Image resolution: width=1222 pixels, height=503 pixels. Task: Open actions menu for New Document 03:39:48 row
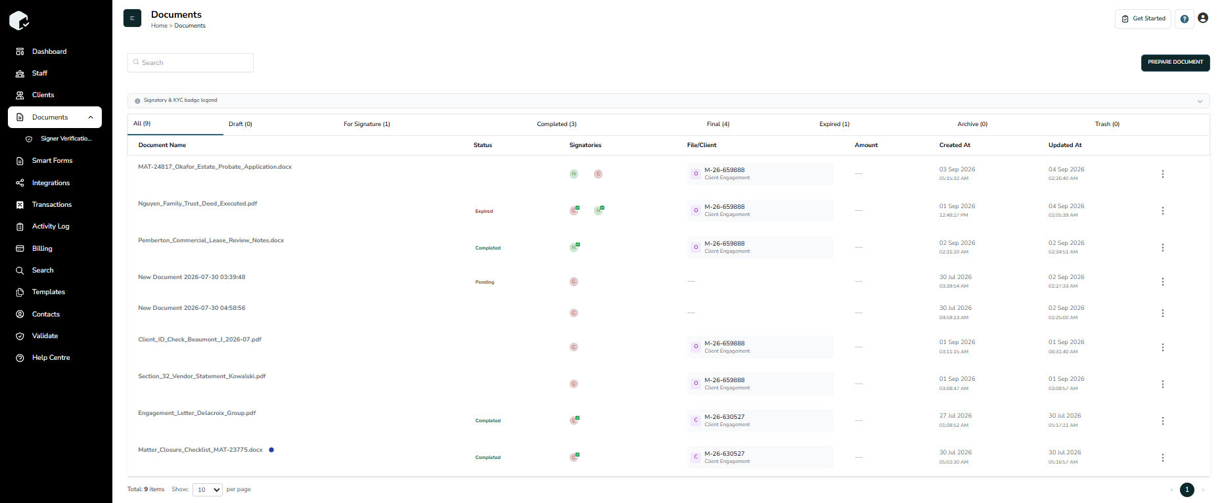(x=1163, y=282)
